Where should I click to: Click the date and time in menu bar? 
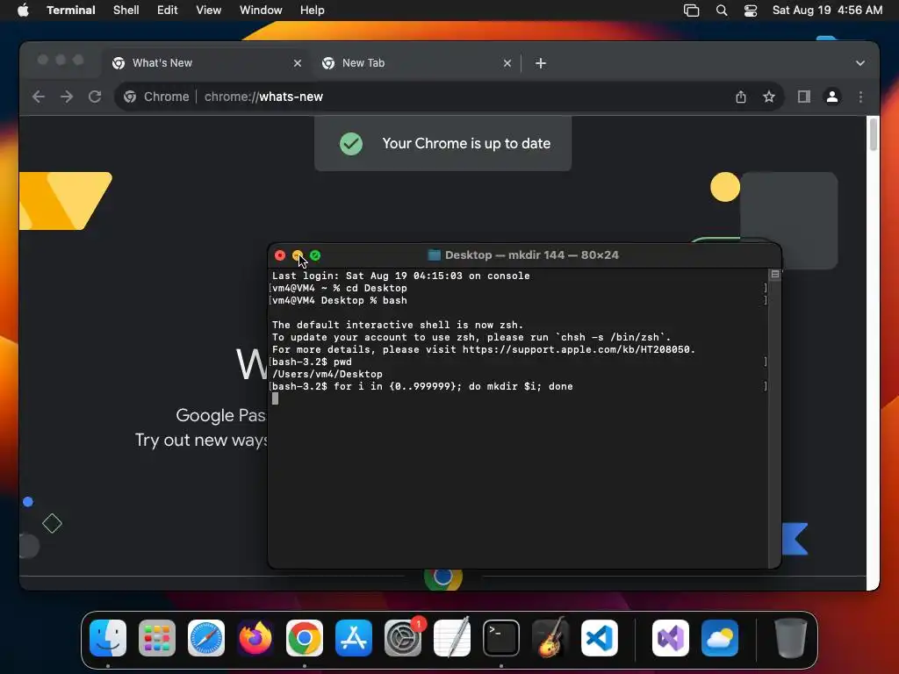point(827,10)
